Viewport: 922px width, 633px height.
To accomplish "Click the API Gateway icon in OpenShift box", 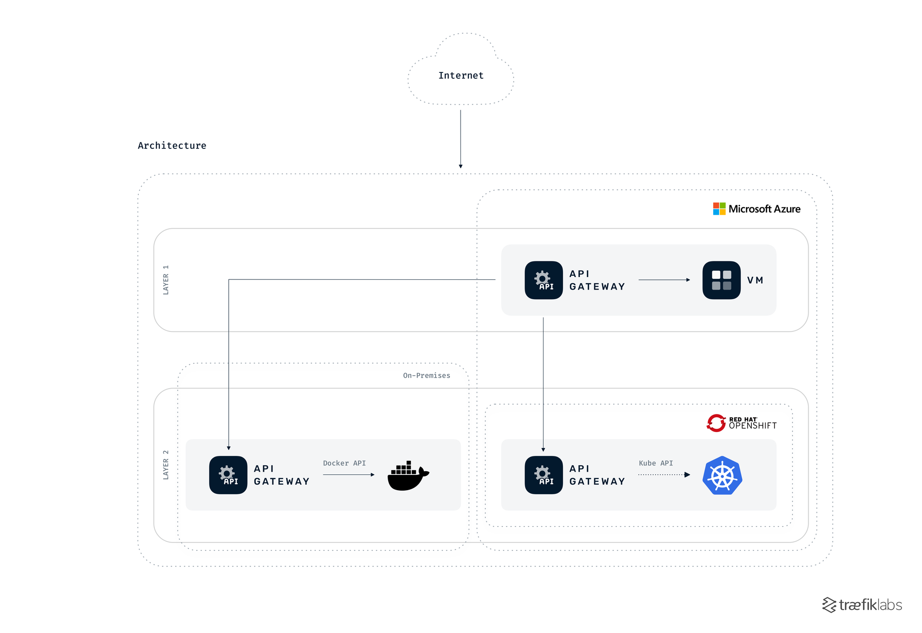I will click(544, 475).
